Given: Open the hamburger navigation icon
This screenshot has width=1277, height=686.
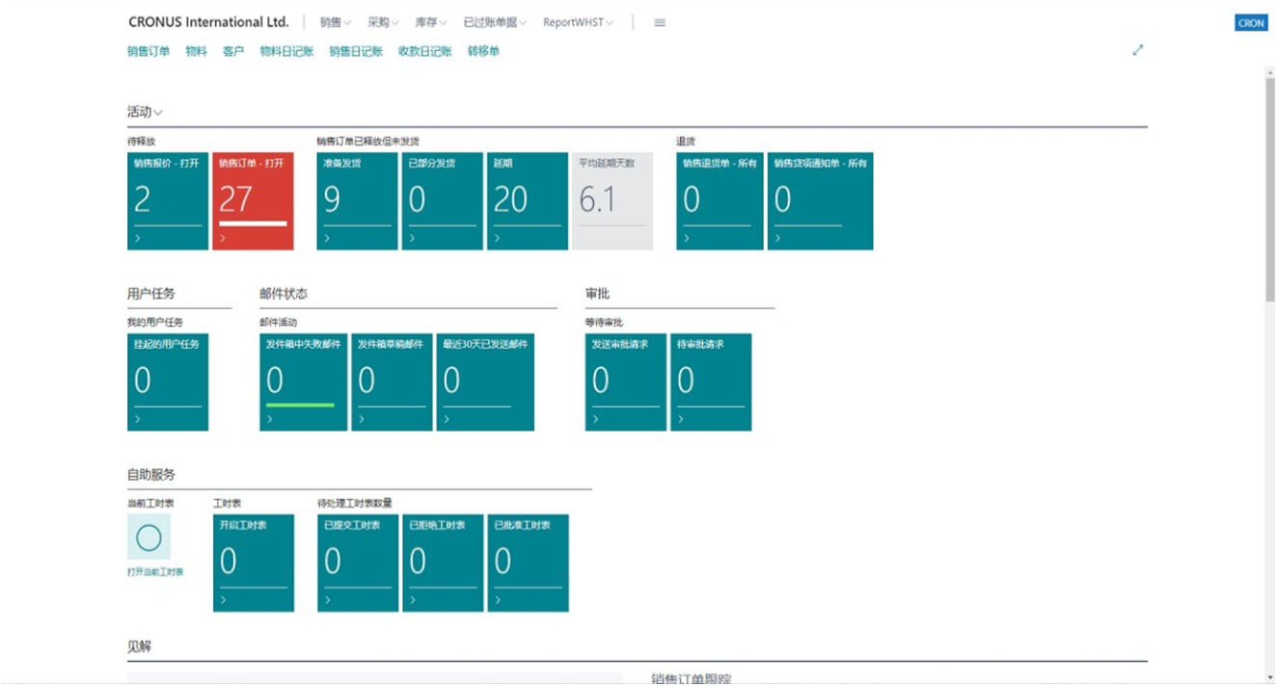Looking at the screenshot, I should click(660, 22).
